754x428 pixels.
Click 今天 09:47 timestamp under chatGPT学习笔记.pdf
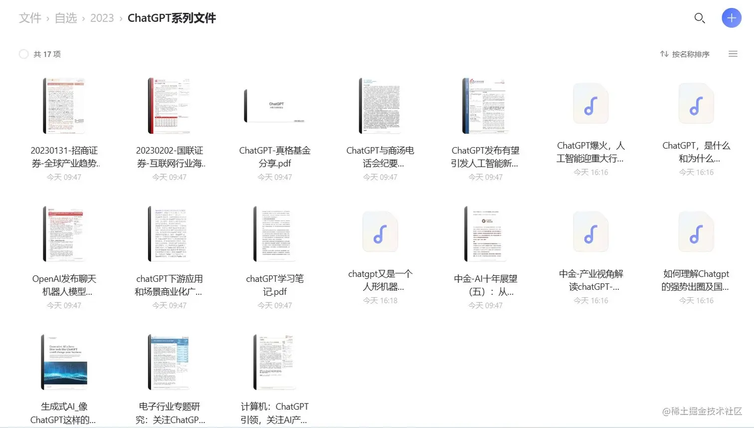point(275,305)
